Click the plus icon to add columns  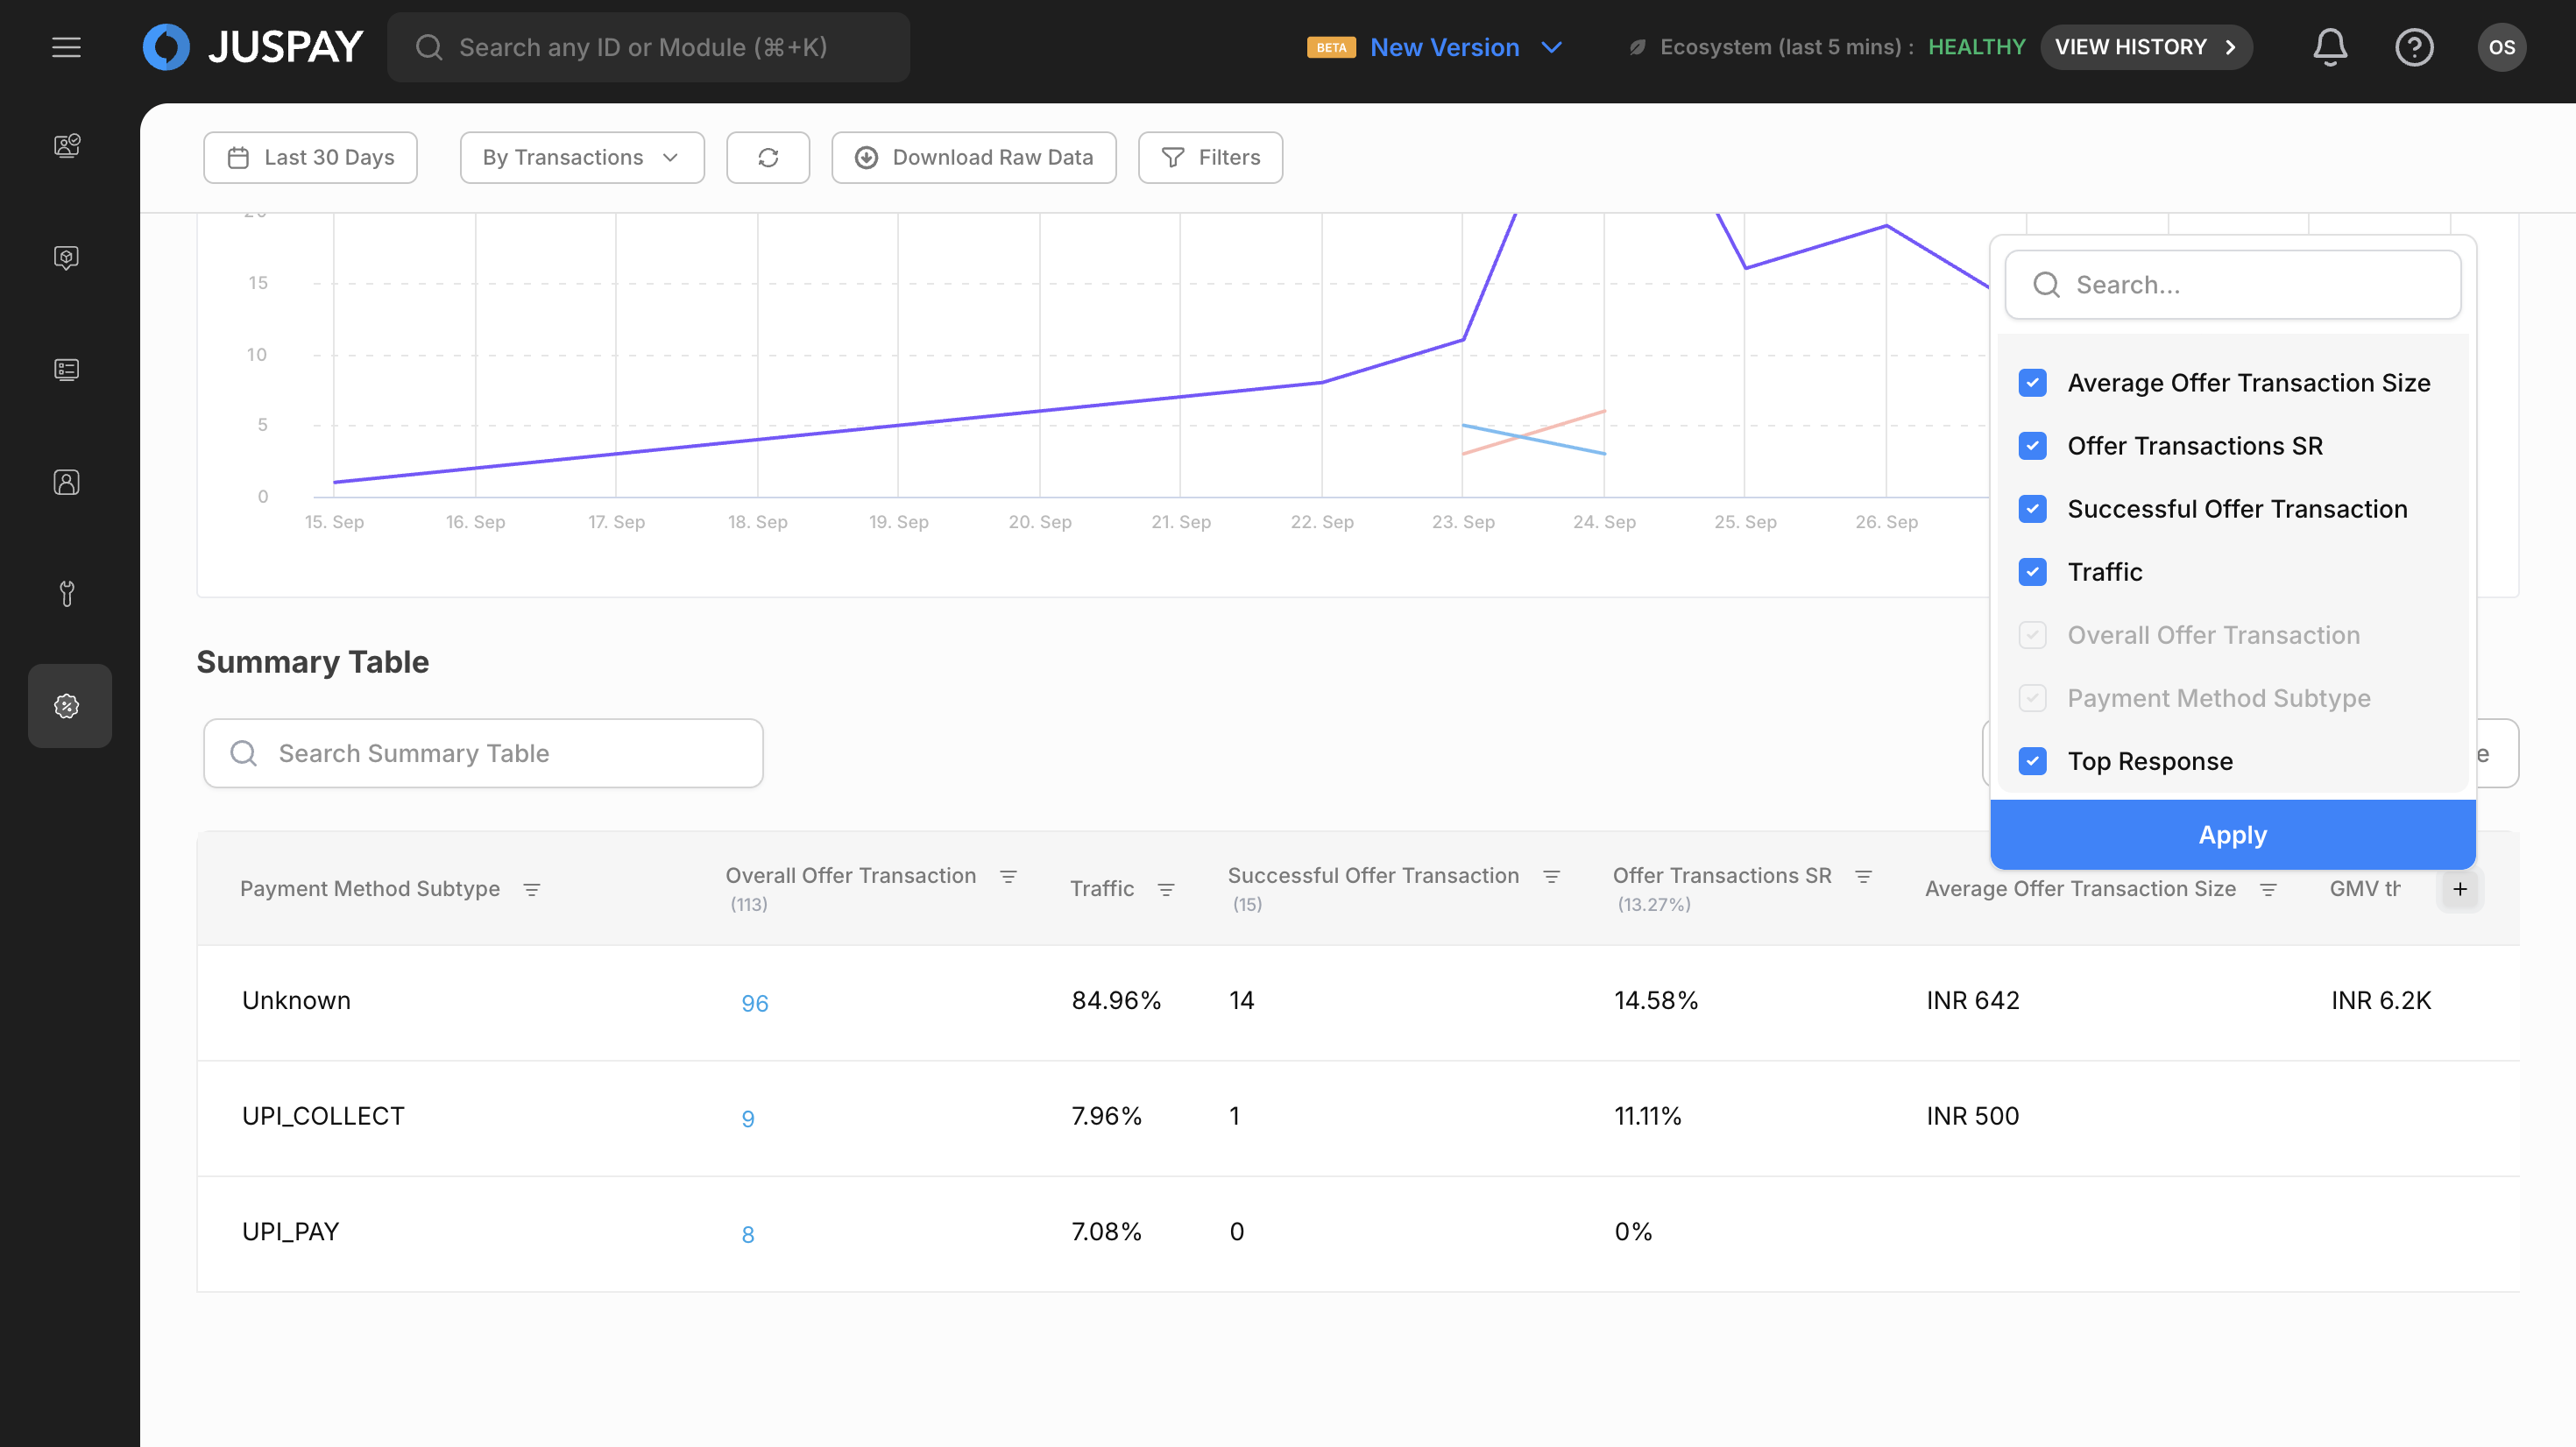pos(2459,889)
